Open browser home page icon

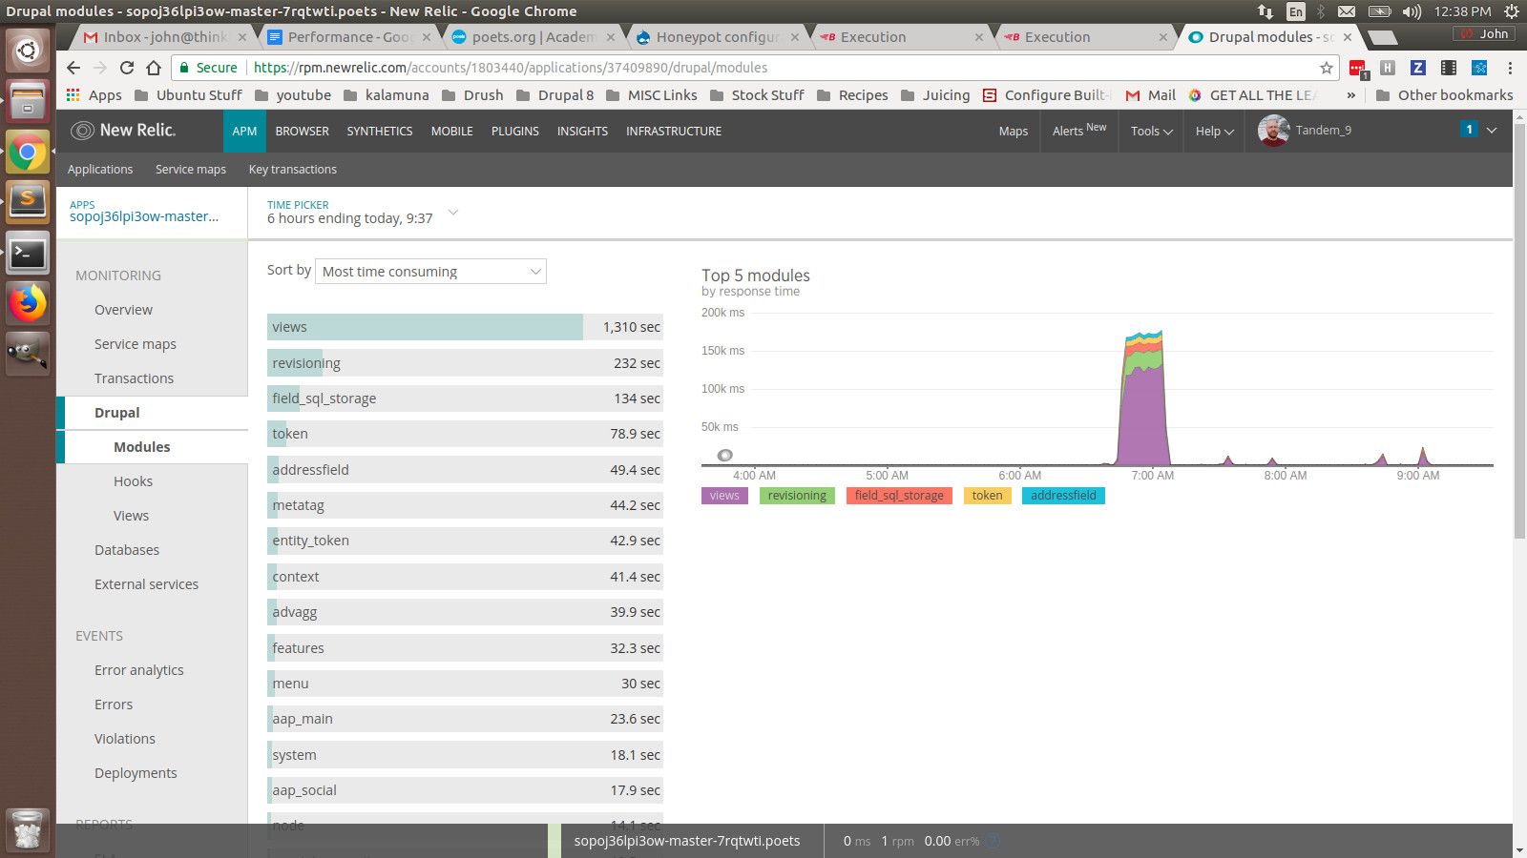point(154,68)
